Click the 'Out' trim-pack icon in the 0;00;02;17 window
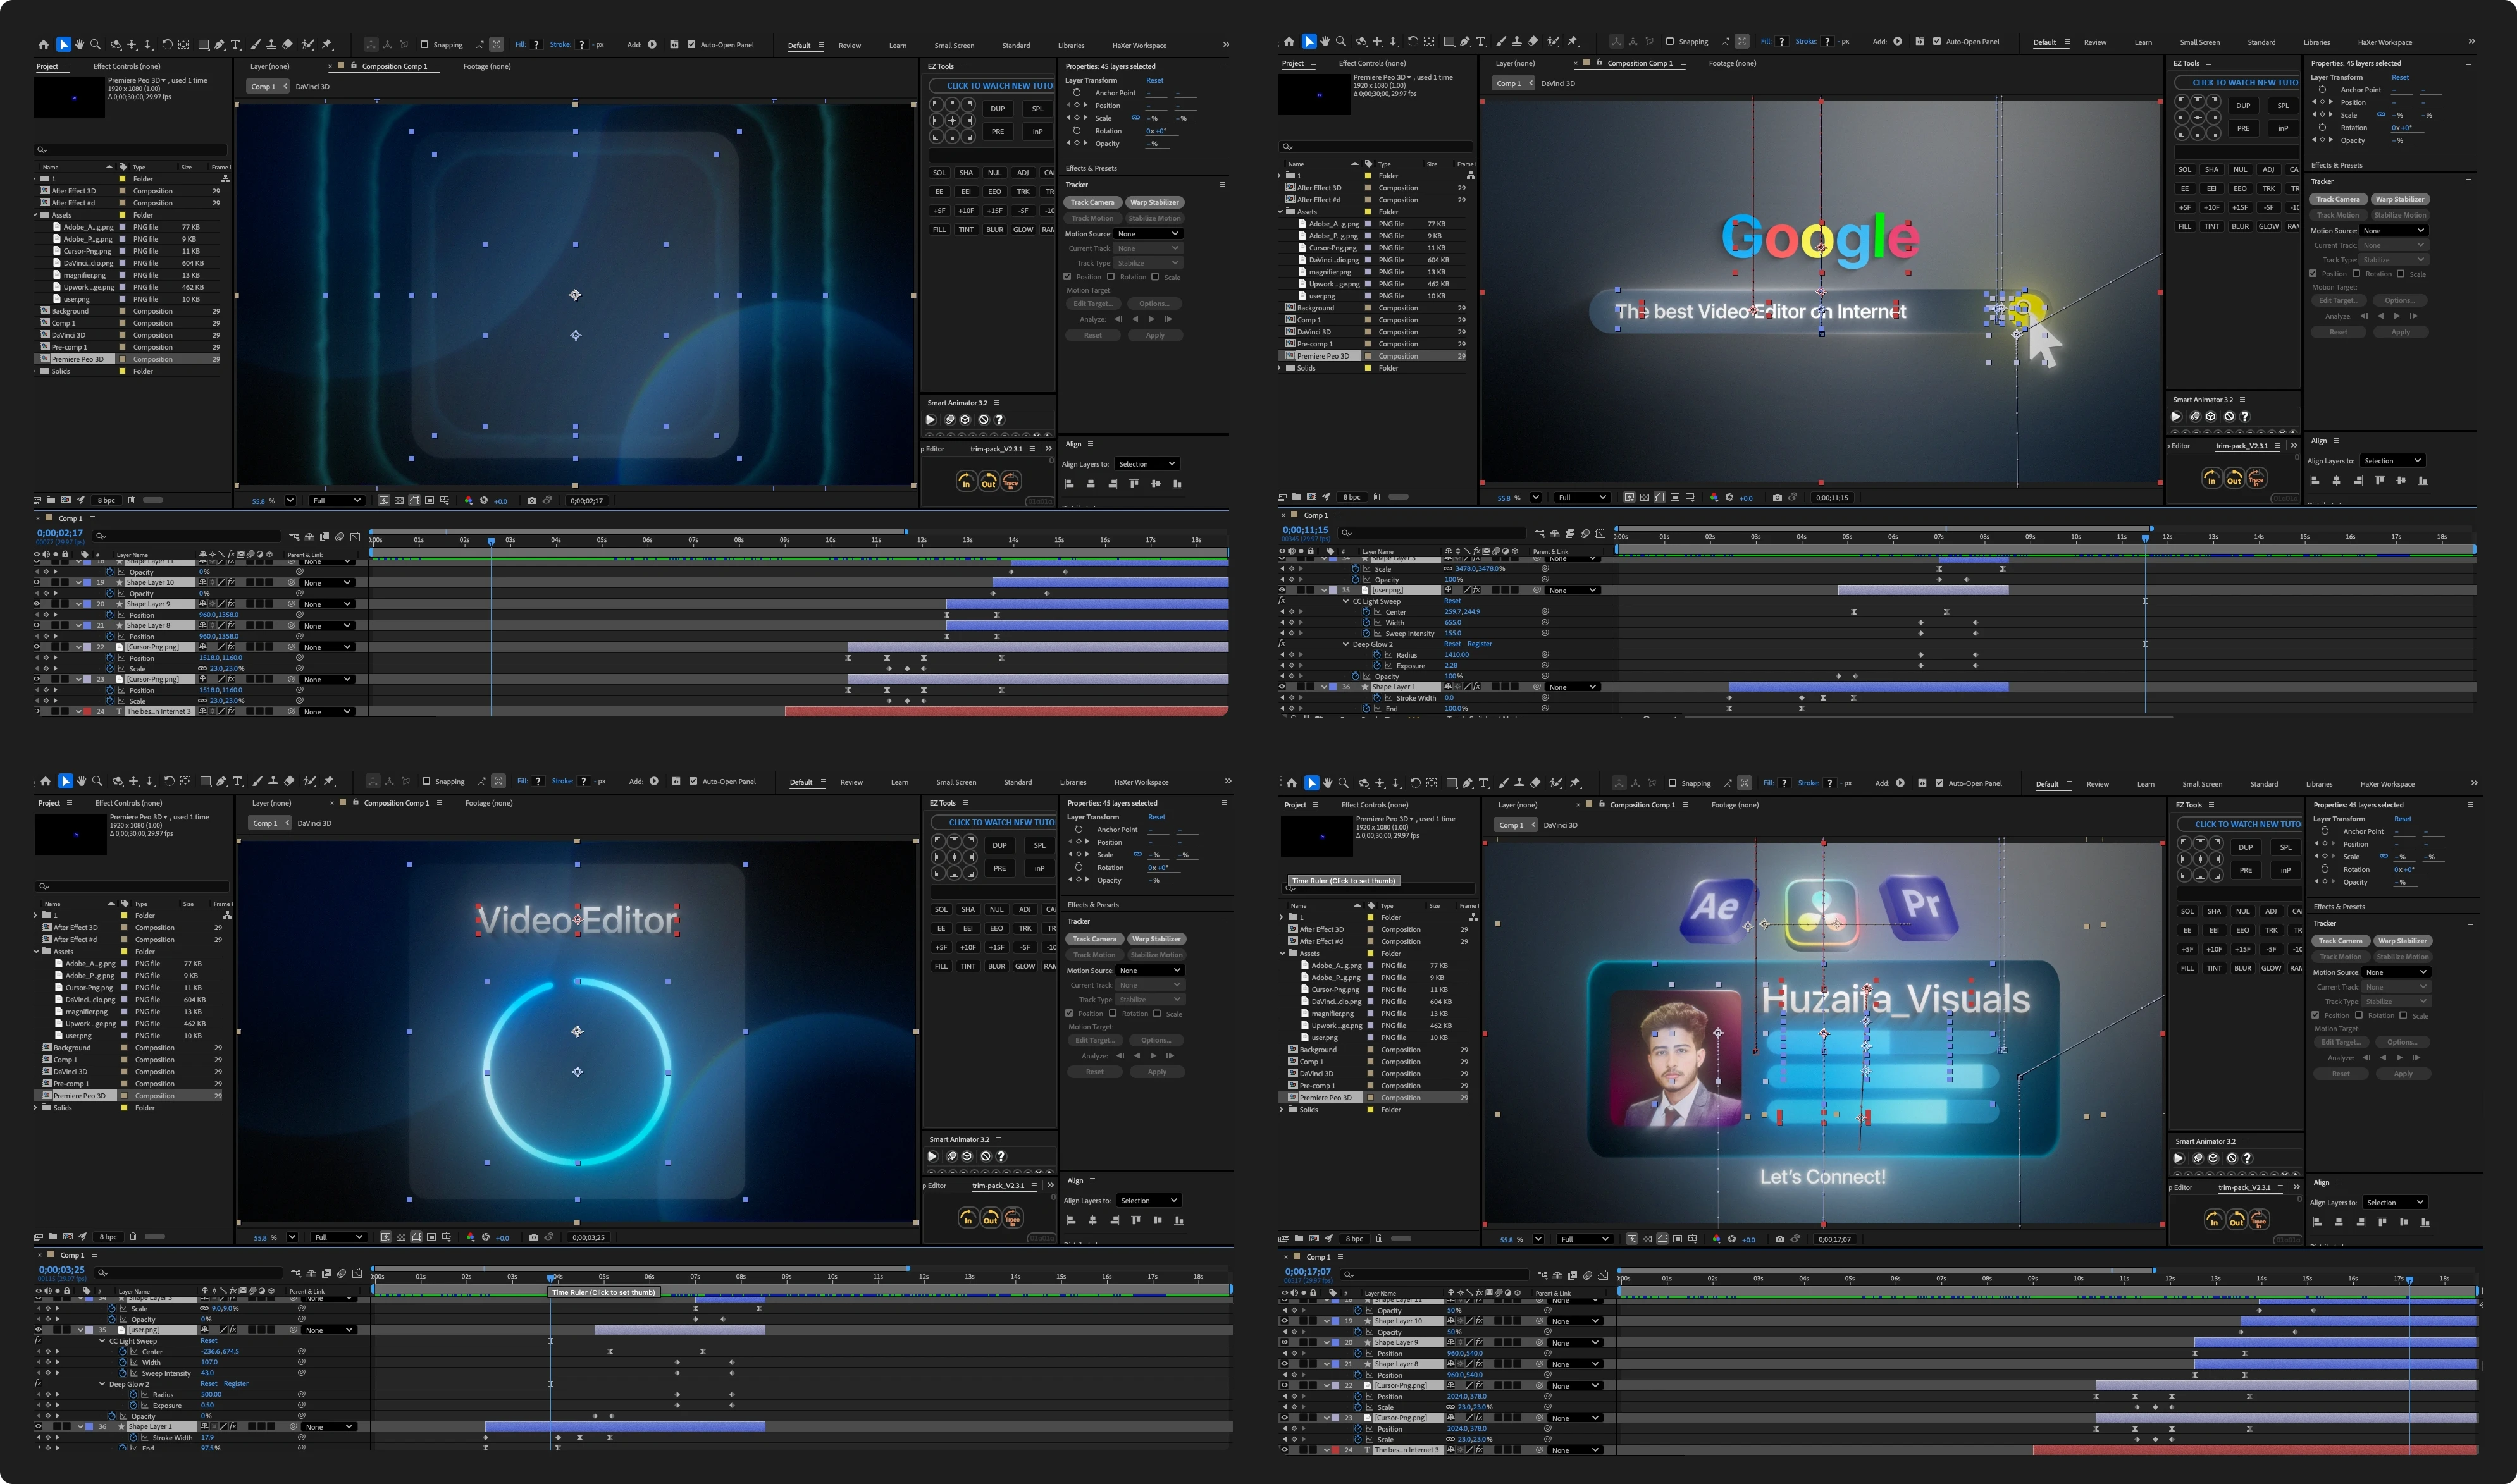2517x1484 pixels. (x=989, y=482)
